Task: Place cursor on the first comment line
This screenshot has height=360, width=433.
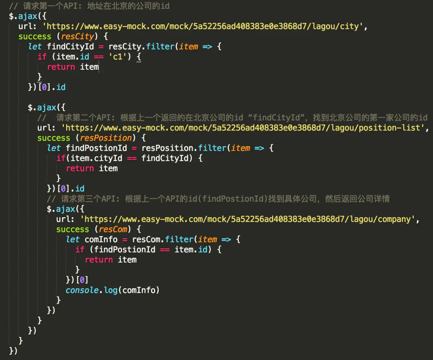Action: (89, 6)
